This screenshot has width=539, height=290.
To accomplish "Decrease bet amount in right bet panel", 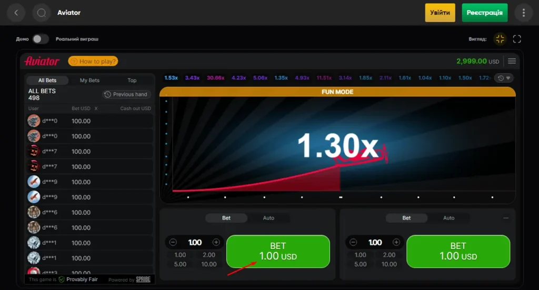I will pos(353,242).
